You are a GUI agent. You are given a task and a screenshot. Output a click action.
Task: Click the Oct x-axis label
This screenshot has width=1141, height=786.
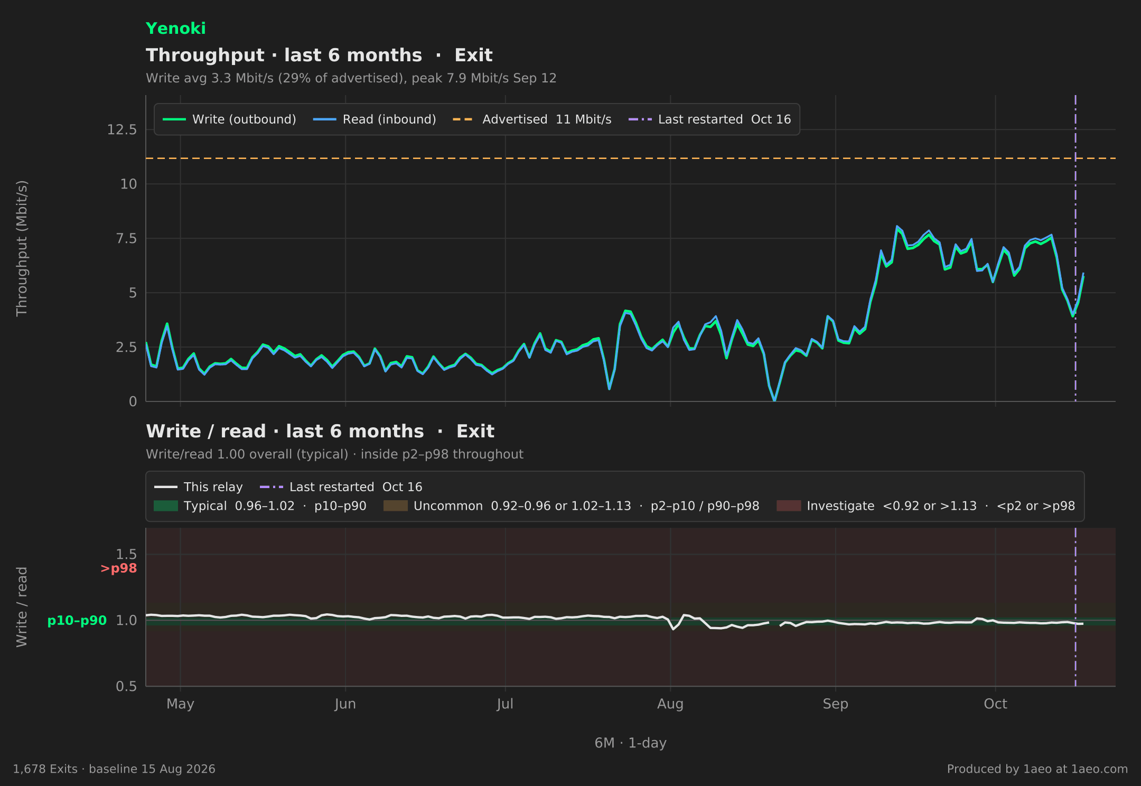[x=996, y=704]
